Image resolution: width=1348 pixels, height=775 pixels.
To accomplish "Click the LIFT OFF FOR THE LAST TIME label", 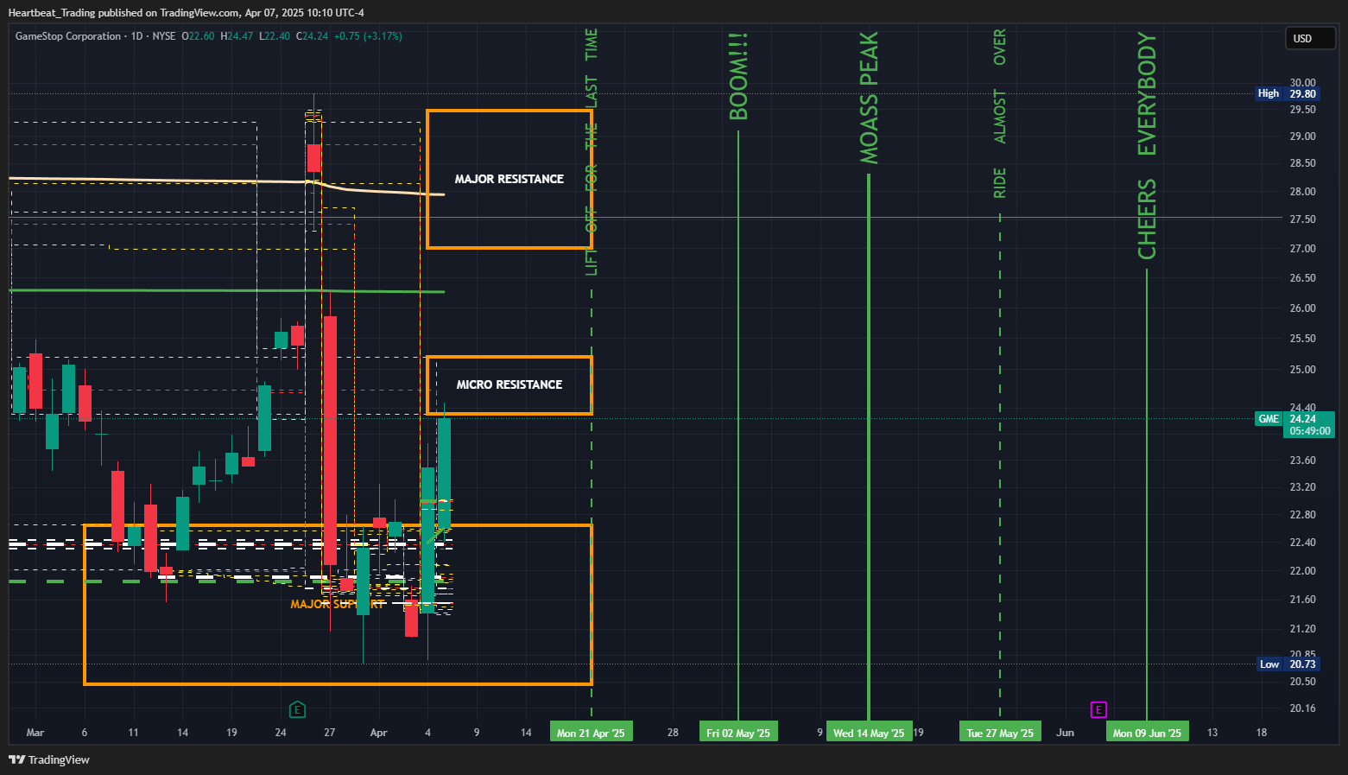I will [x=592, y=152].
